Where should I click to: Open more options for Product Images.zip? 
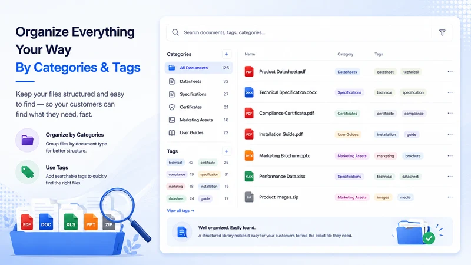coord(450,197)
